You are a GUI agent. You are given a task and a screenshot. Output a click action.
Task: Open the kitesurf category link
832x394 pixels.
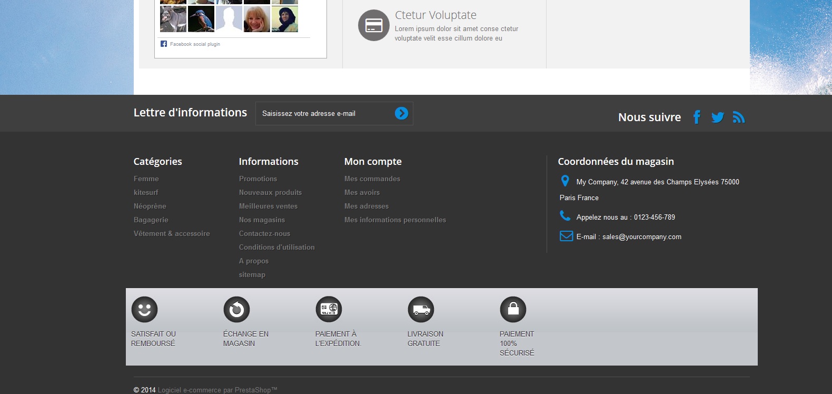[x=146, y=192]
